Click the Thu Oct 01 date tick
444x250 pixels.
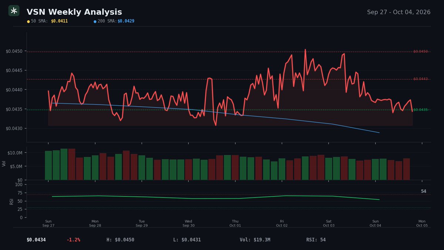tap(235, 223)
